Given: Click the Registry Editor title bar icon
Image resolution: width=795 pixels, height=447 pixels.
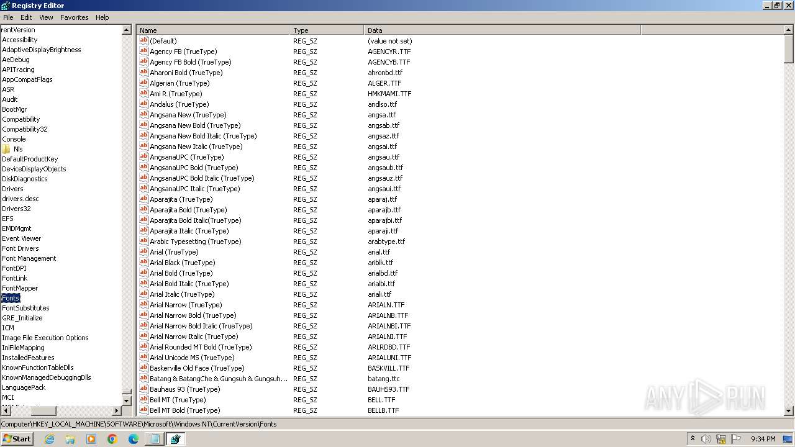Looking at the screenshot, I should [6, 5].
